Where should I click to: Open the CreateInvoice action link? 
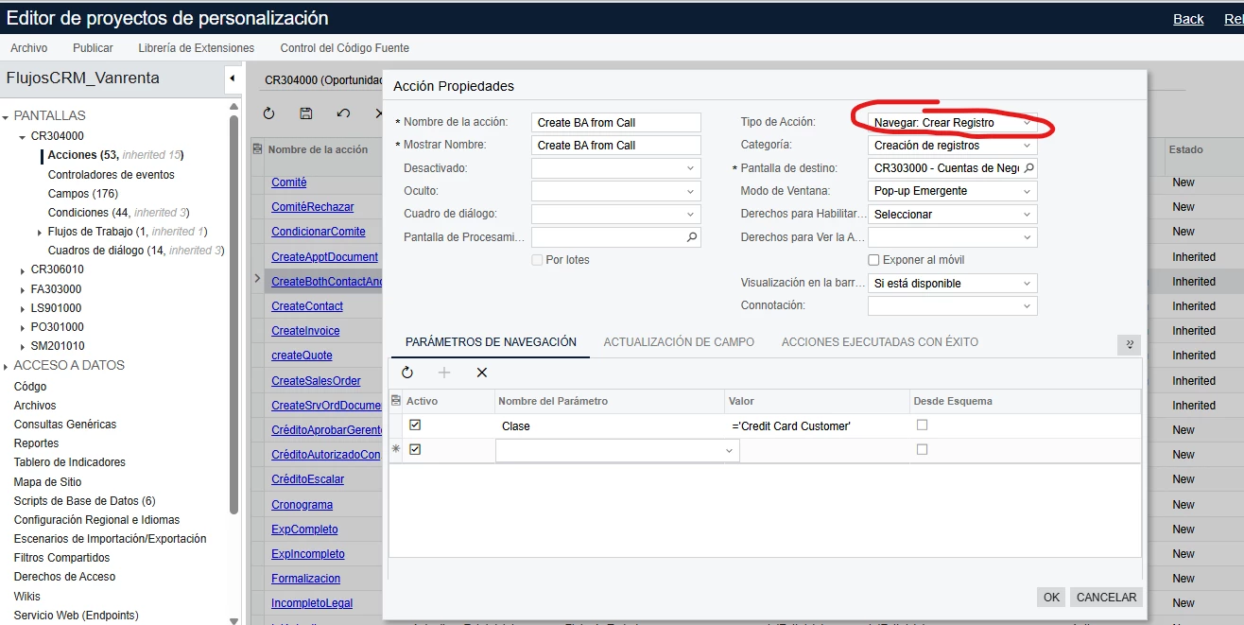(x=305, y=331)
